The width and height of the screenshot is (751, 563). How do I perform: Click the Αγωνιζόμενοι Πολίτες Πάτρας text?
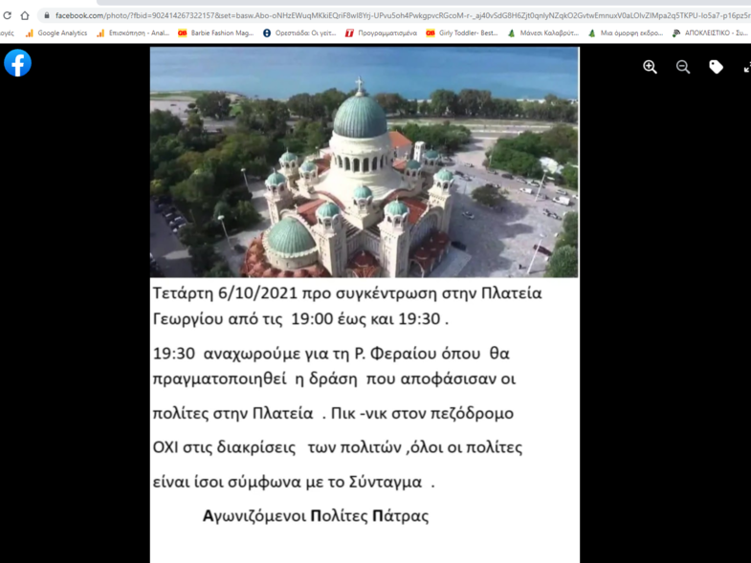pos(316,516)
